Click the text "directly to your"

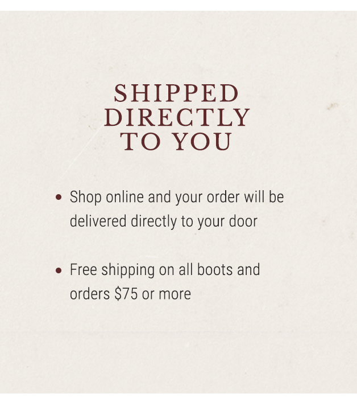coord(177,221)
